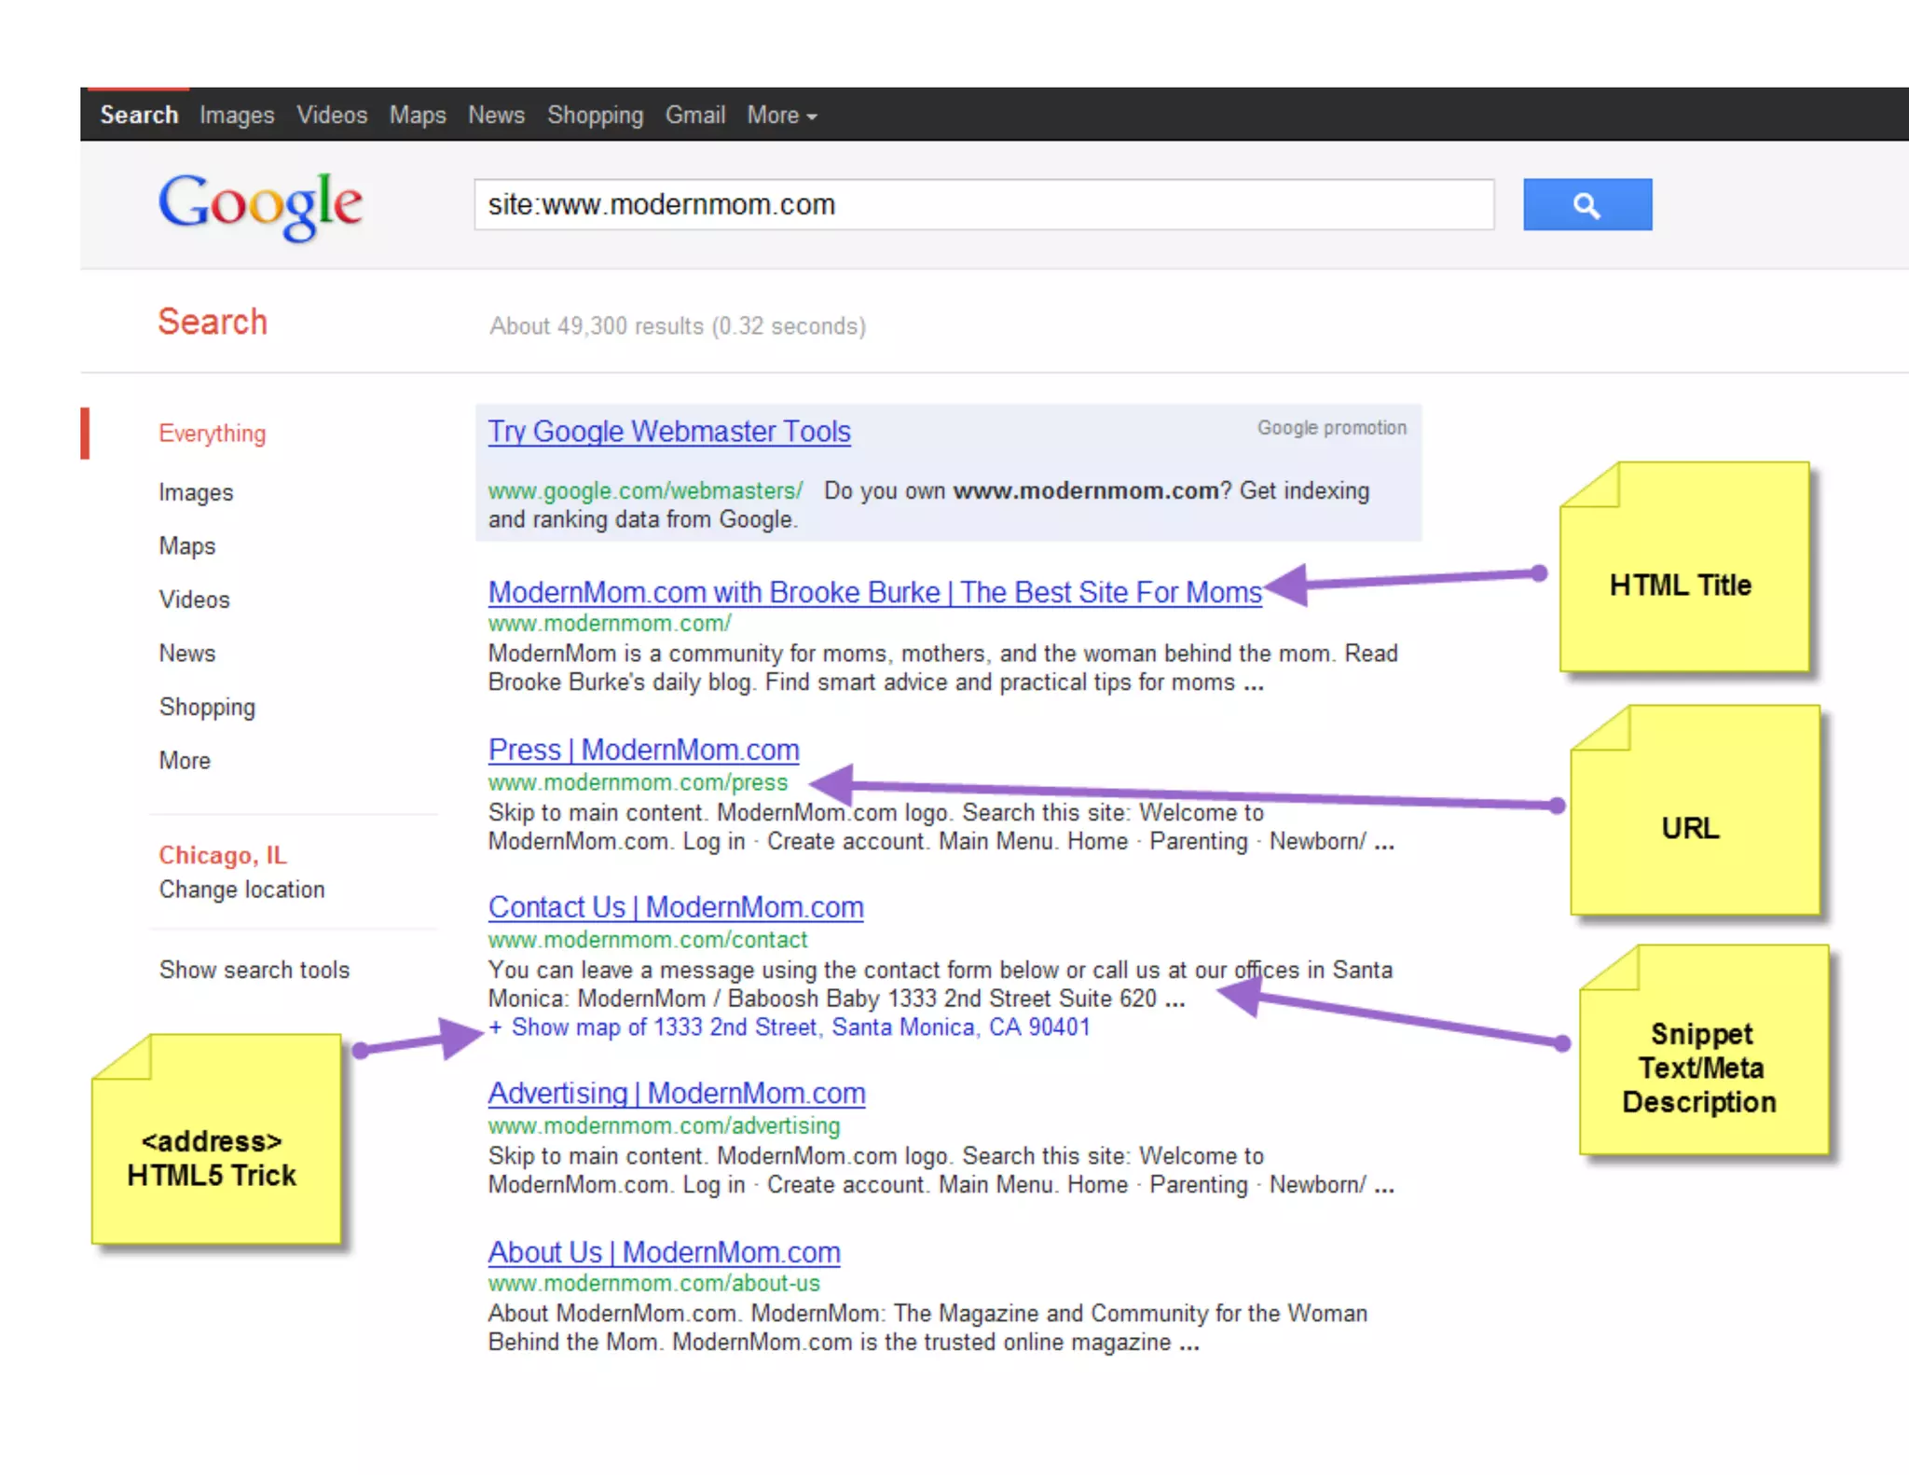Click Change location link
Image resolution: width=1909 pixels, height=1475 pixels.
[x=241, y=889]
